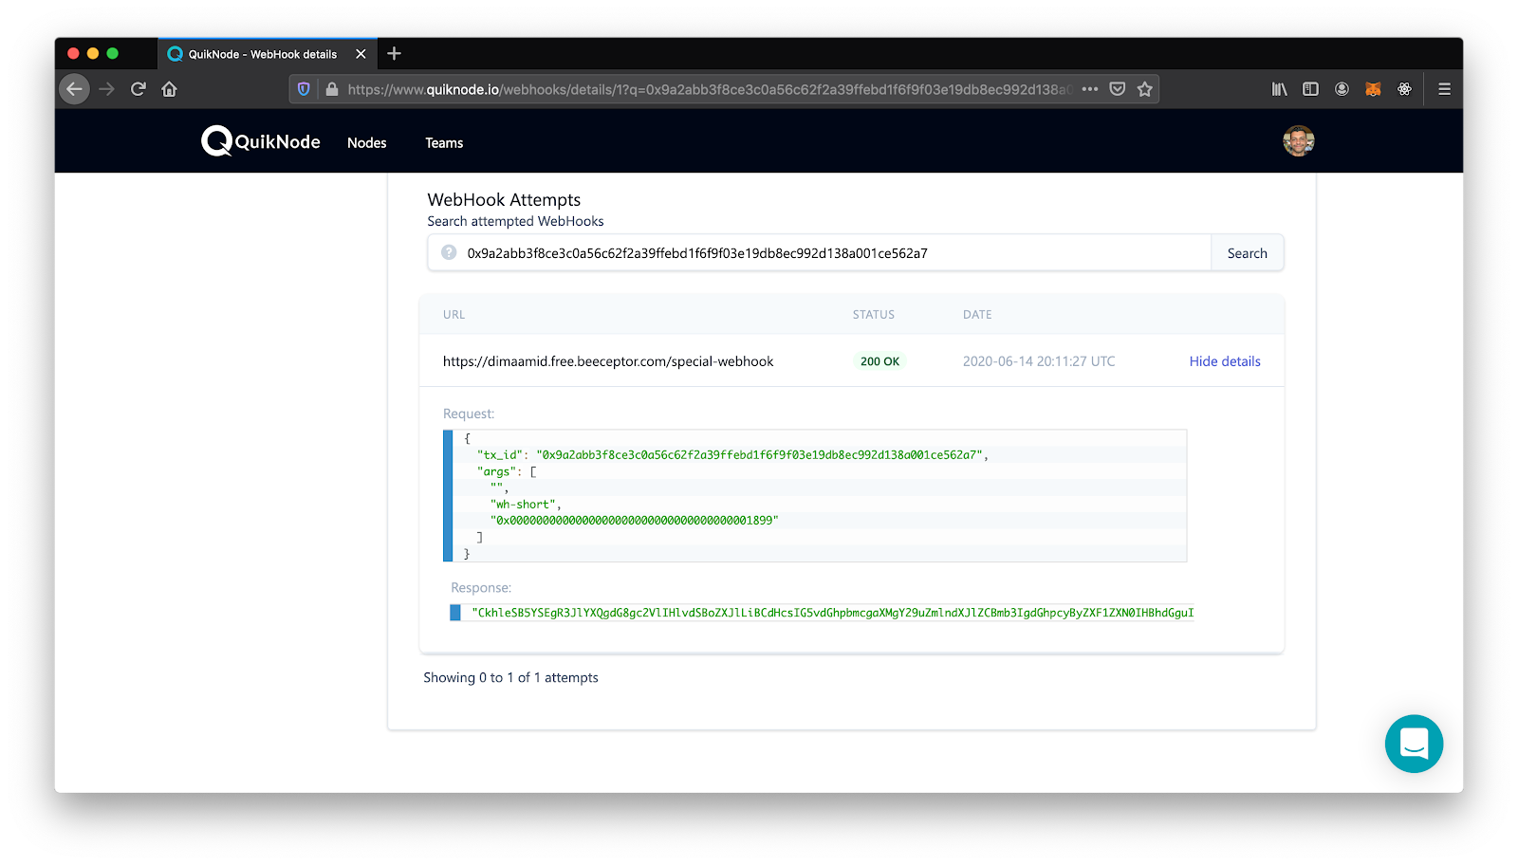Click the 0x000...1899 address argument
The width and height of the screenshot is (1518, 865).
pyautogui.click(x=634, y=521)
